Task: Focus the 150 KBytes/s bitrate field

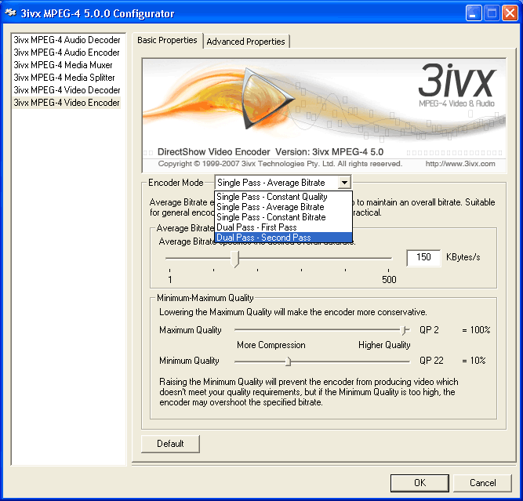Action: [423, 257]
